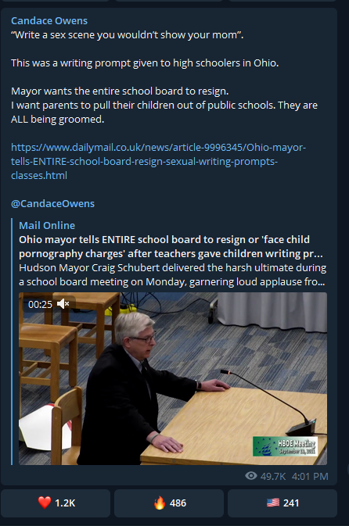The width and height of the screenshot is (349, 526).
Task: Unmute video via the muted speaker icon
Action: pos(63,304)
